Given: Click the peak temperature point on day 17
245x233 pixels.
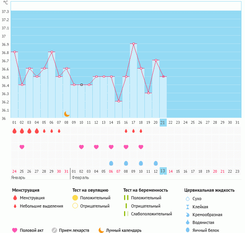Looking at the screenshot, I should (x=133, y=44).
